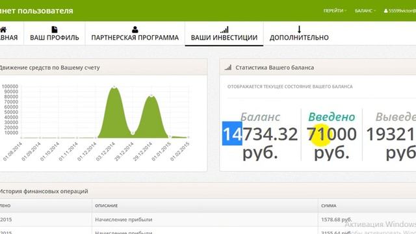Click the Выведено label
Viewport: 416px width, 234px height.
396,117
